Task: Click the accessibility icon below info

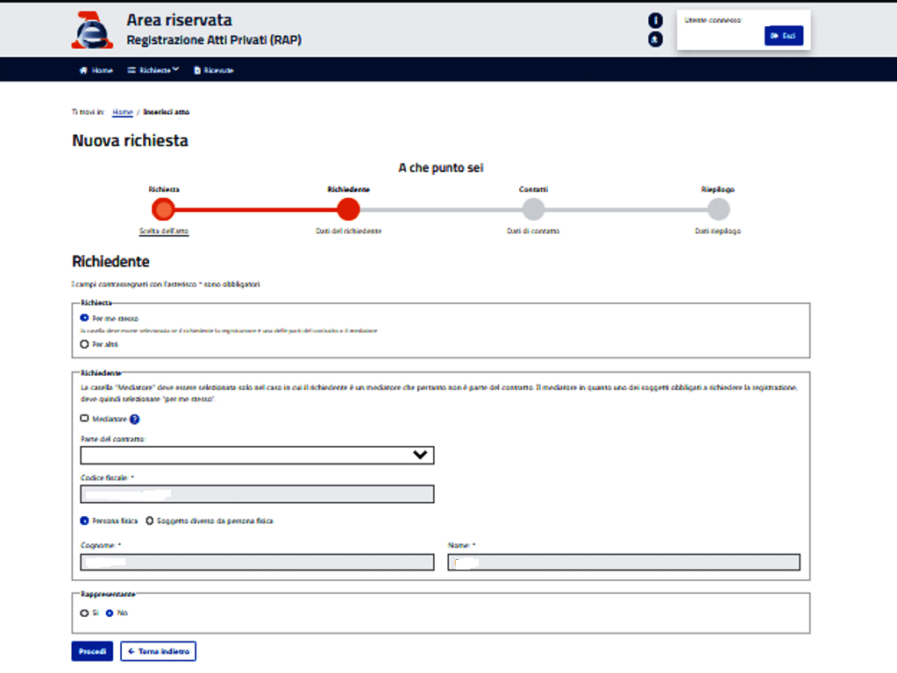Action: 655,39
